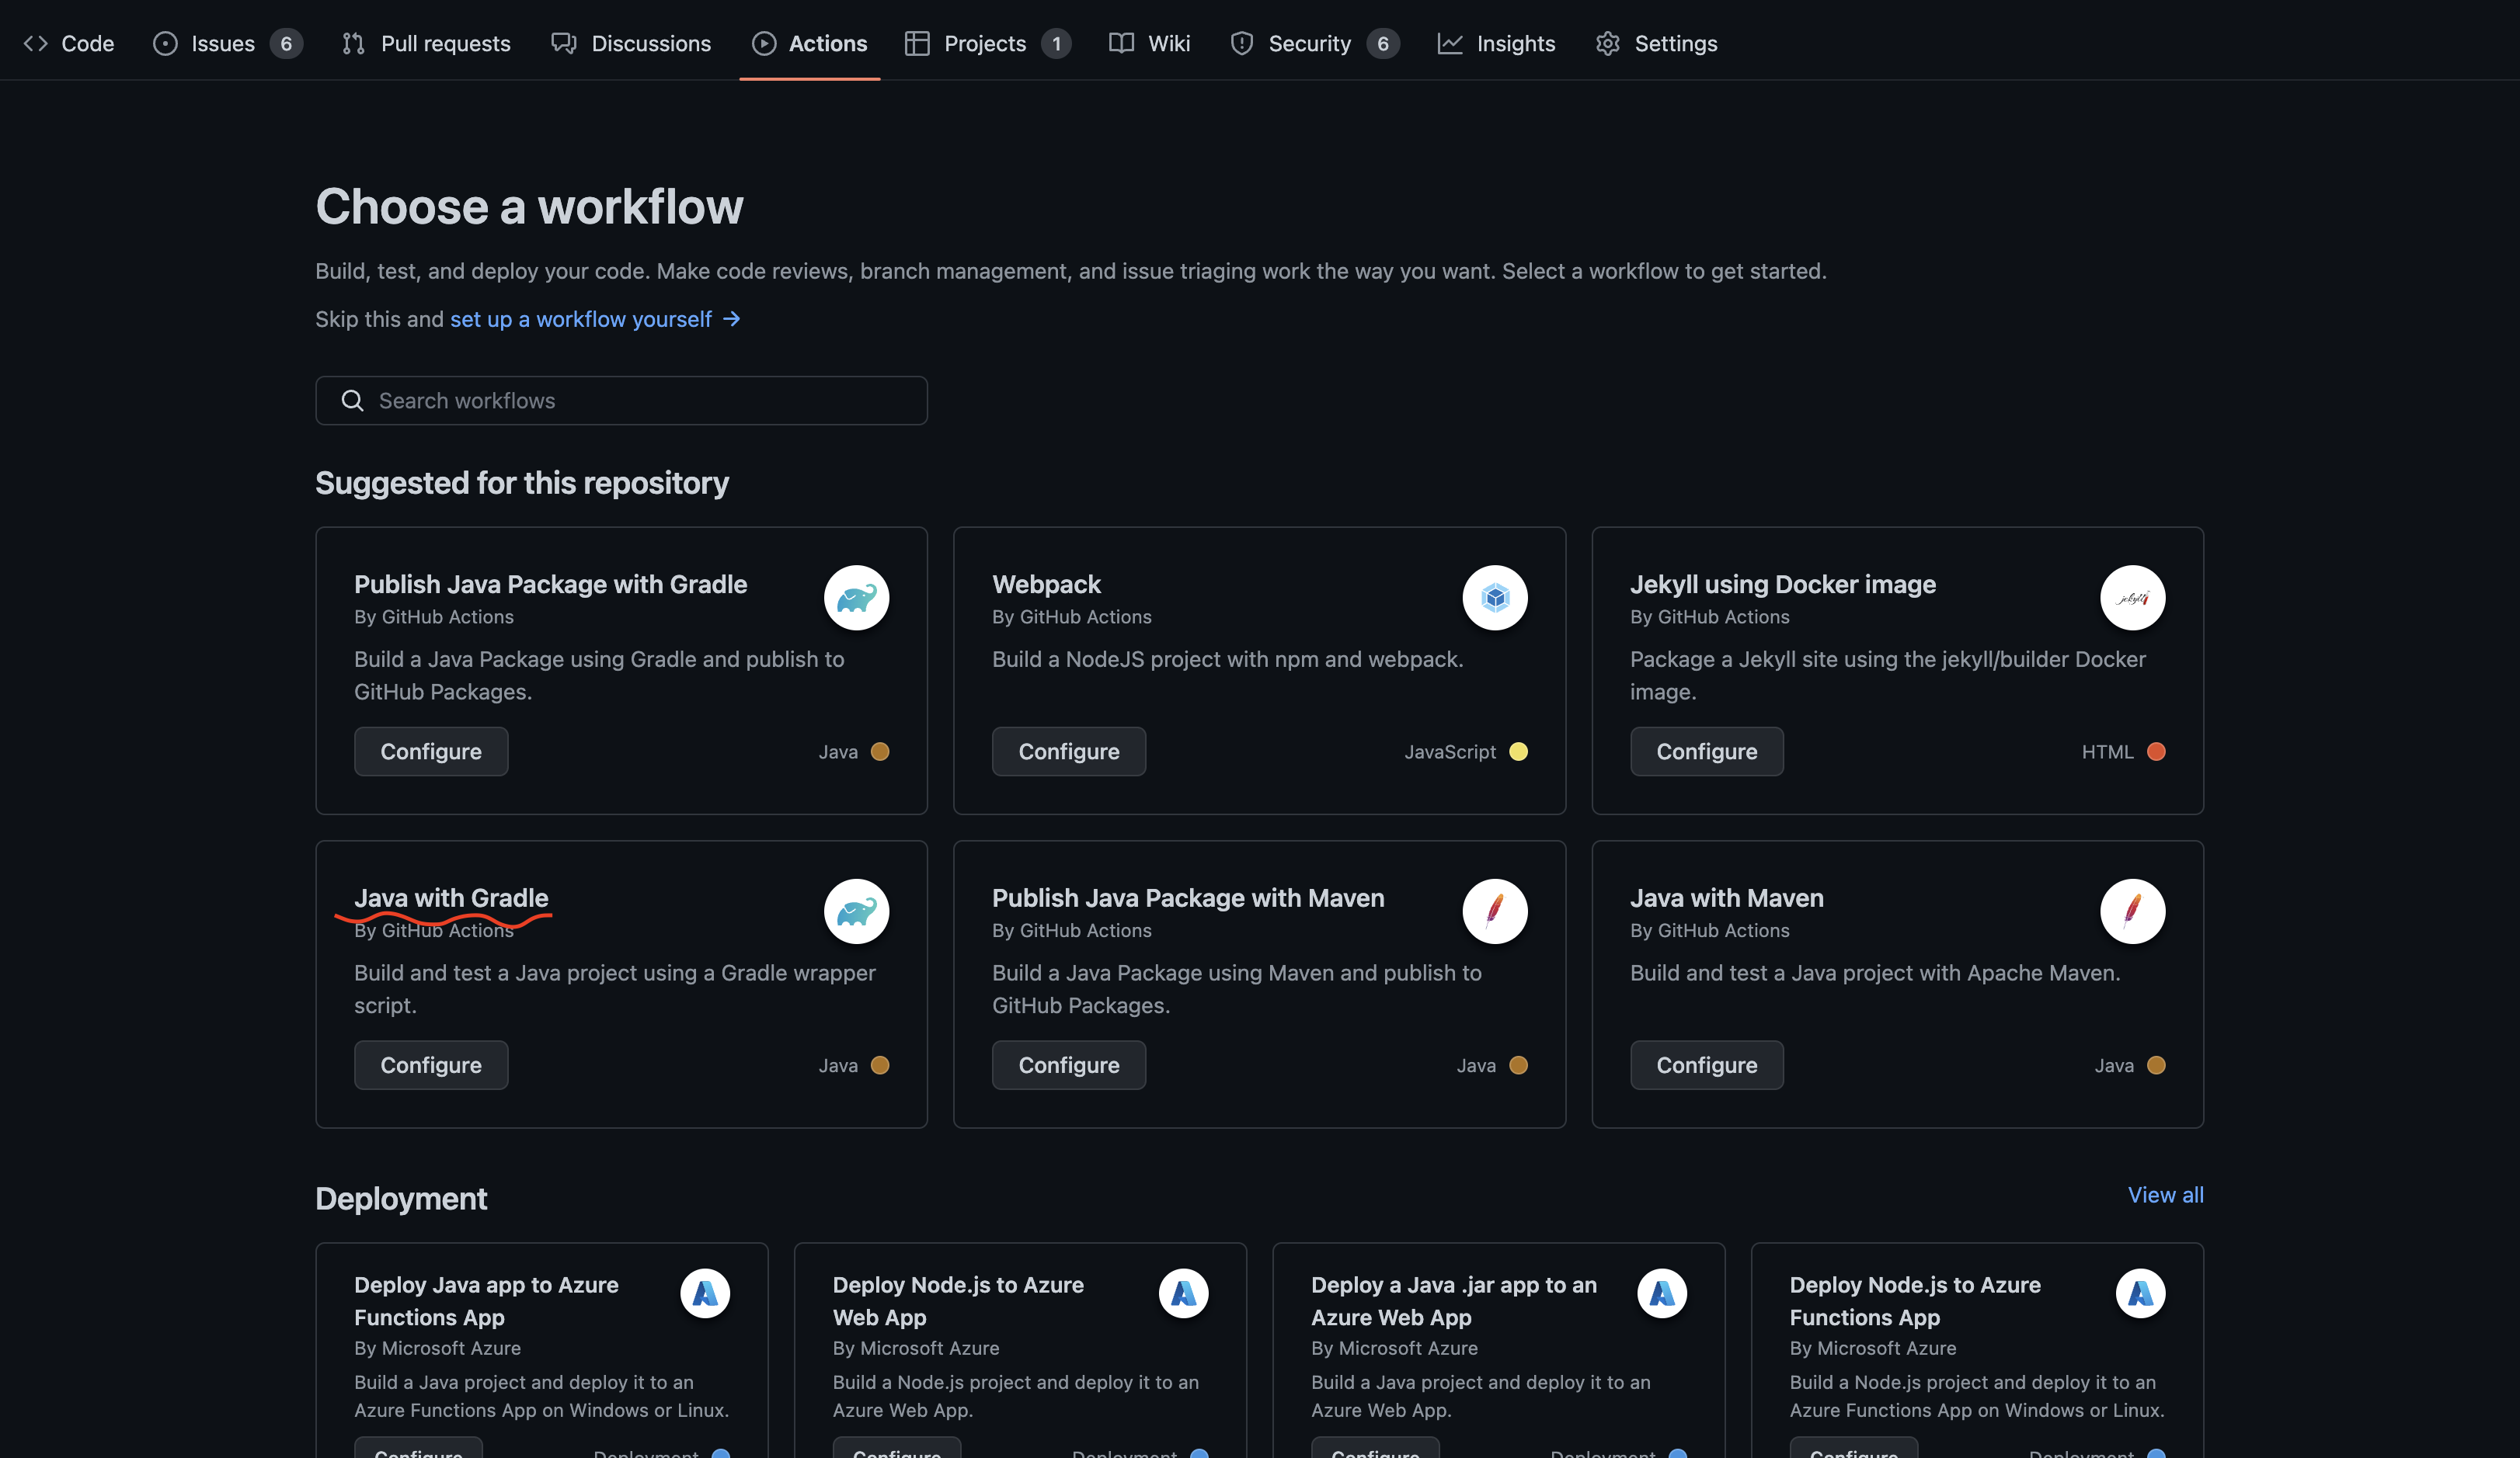Click View all in Deployment section

tap(2166, 1195)
